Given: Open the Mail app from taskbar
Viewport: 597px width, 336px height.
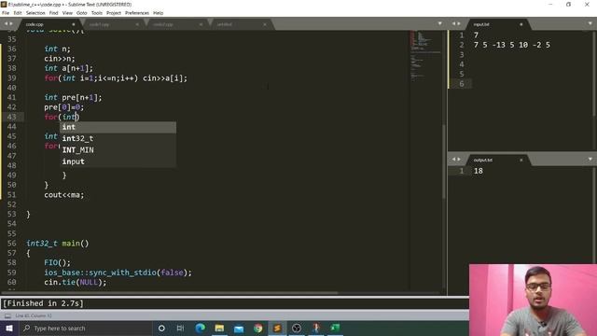Looking at the screenshot, I should [239, 329].
